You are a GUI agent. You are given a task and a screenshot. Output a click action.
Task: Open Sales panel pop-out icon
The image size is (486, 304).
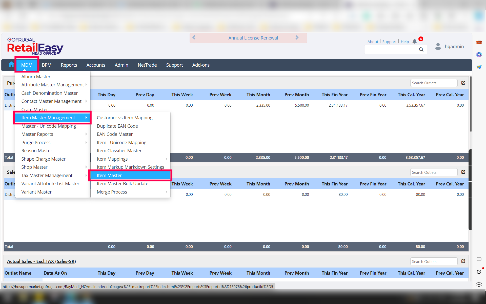[x=463, y=172]
